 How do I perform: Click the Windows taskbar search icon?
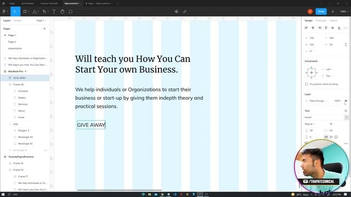pos(9,194)
